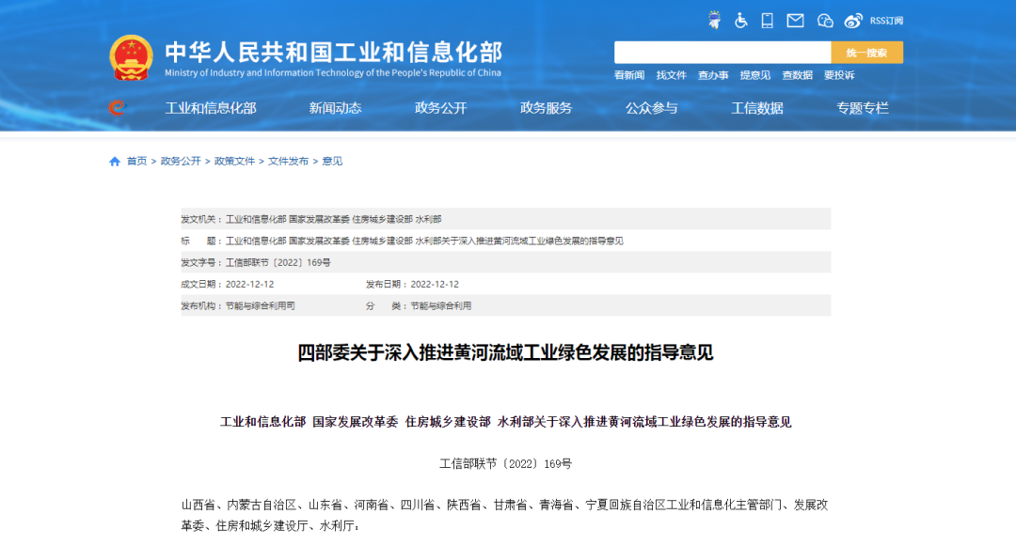Click the bold subtitle starting 工业和信息化部 国家发展改革委
The image size is (1016, 545).
pyautogui.click(x=505, y=422)
